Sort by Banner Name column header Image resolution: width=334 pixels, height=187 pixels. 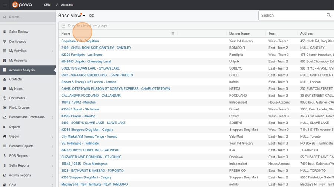(x=239, y=33)
